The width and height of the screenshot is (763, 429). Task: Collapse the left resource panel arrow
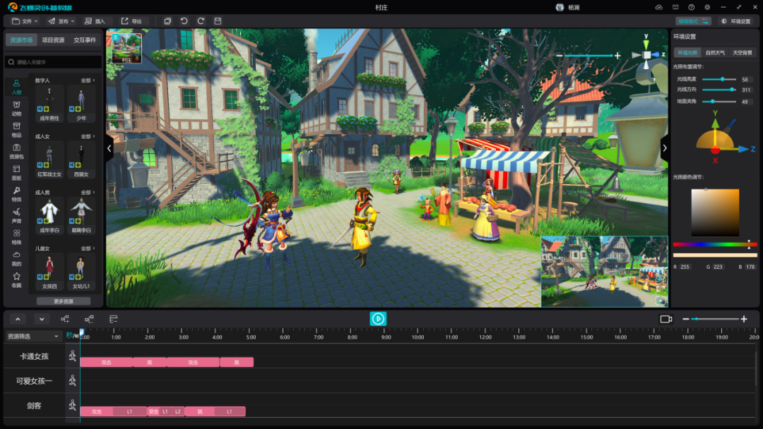(109, 148)
